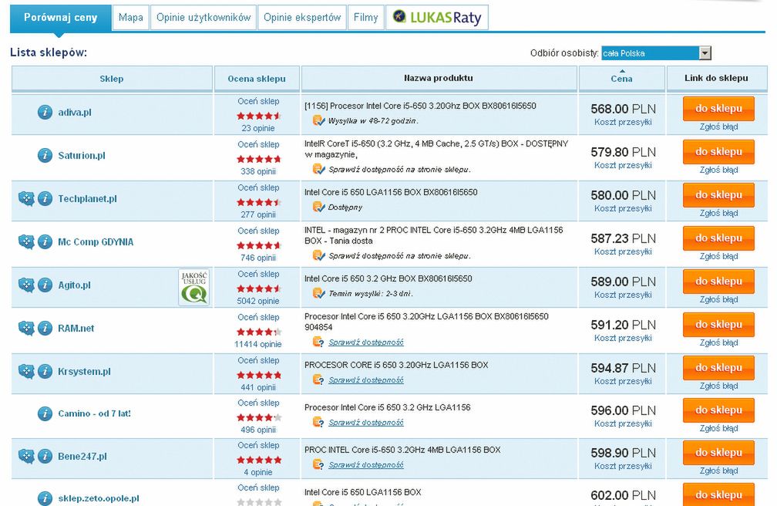Viewport: 777px width, 506px height.
Task: Click star rating of Saturion.pl
Action: click(259, 159)
